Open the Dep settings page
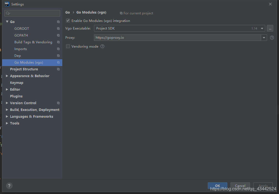 18,56
